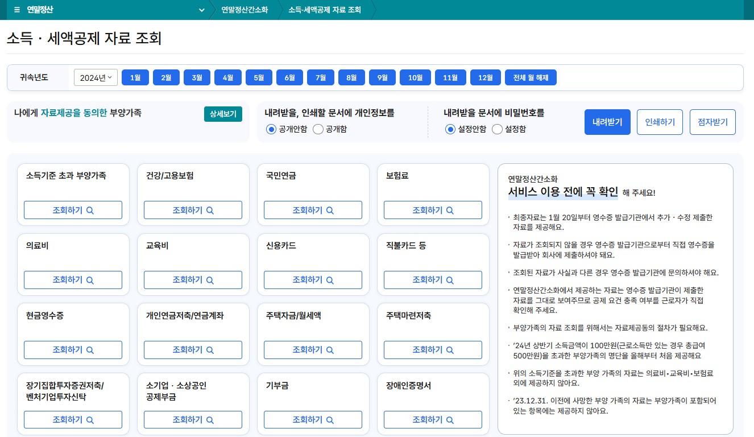Open 상세보기 for dependent family details
Viewport: 754px width, 437px height.
[223, 114]
